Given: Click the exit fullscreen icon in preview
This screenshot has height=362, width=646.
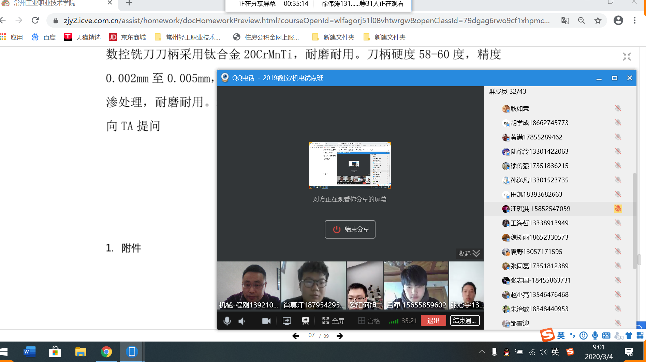Looking at the screenshot, I should [627, 57].
